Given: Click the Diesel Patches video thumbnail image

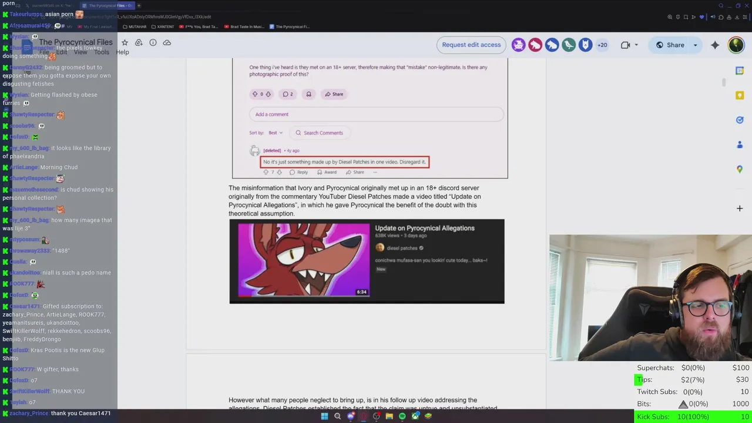Looking at the screenshot, I should tap(304, 260).
